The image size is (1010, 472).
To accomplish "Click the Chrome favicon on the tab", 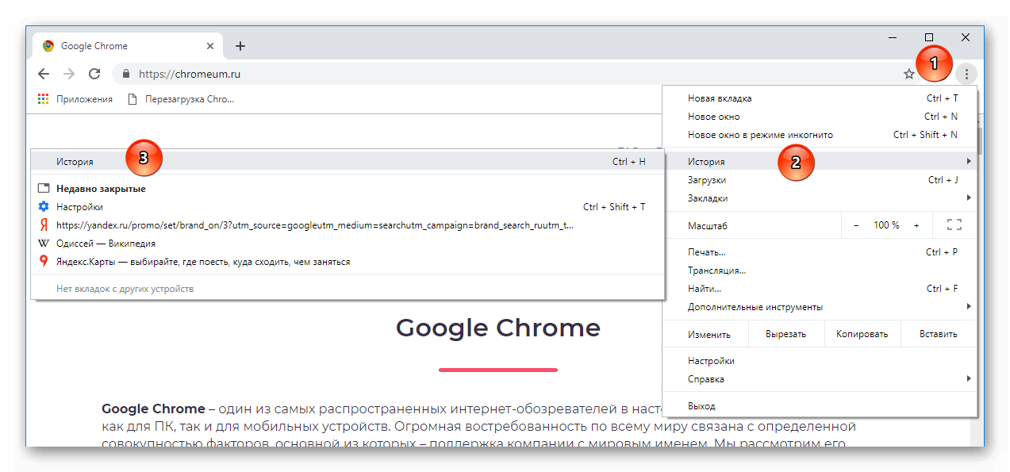I will pyautogui.click(x=48, y=46).
